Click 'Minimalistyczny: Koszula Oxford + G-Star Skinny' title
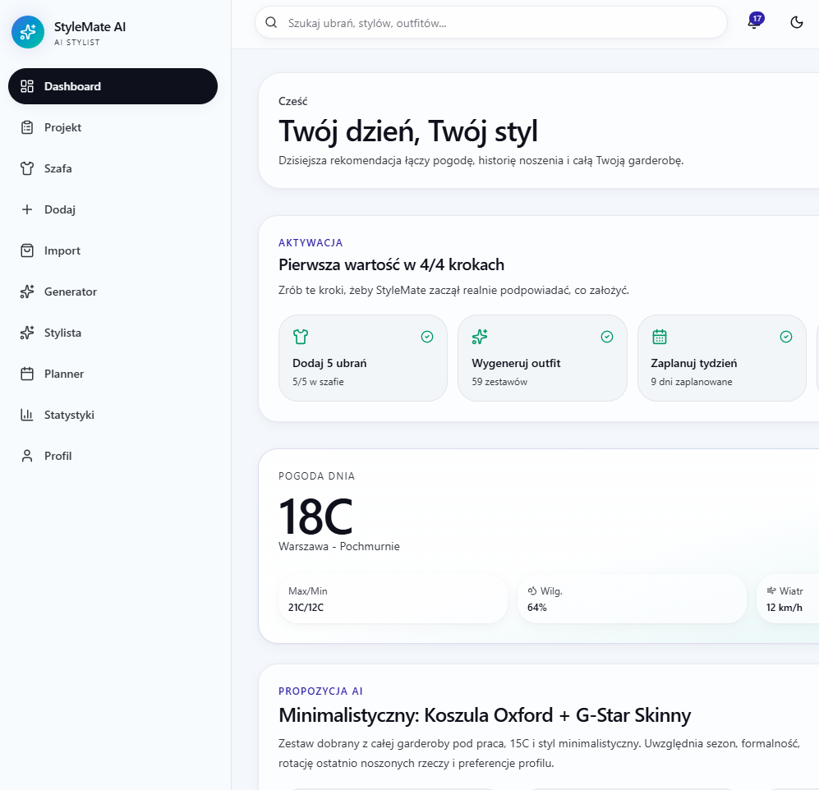 point(485,715)
